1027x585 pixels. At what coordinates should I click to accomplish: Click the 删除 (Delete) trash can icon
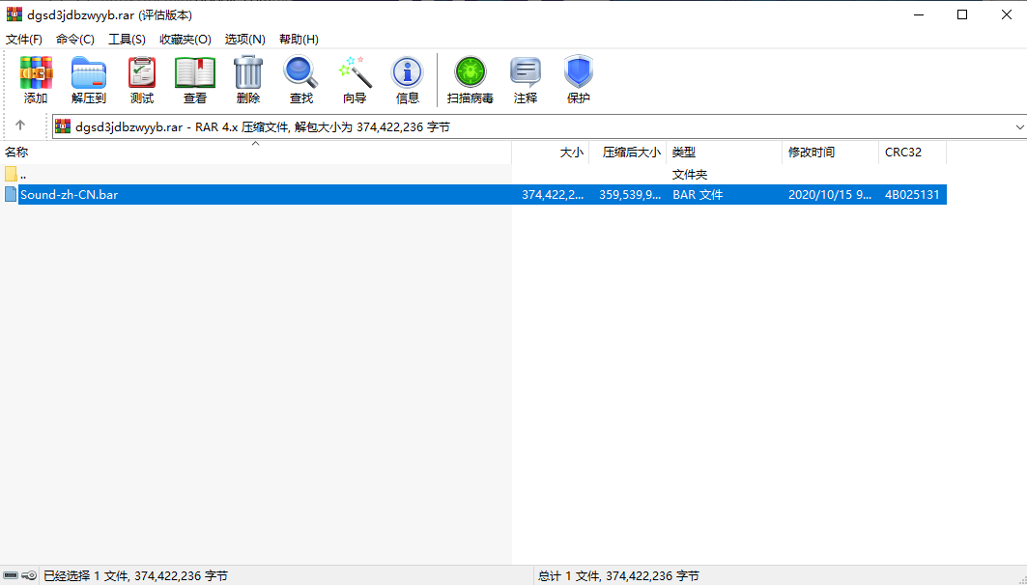tap(248, 72)
